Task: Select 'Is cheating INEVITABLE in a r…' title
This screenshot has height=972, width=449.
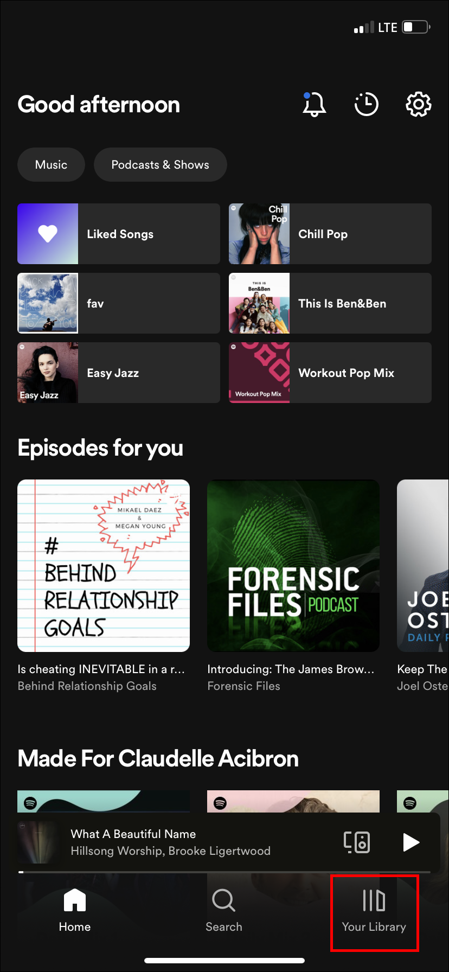Action: [101, 669]
